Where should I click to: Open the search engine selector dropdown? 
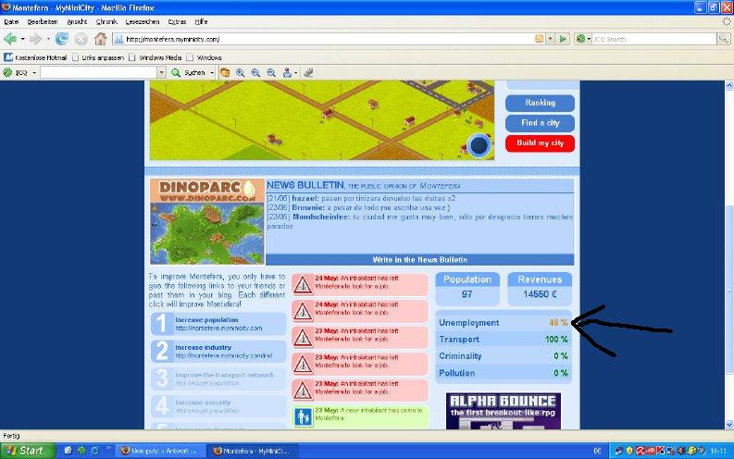(590, 39)
